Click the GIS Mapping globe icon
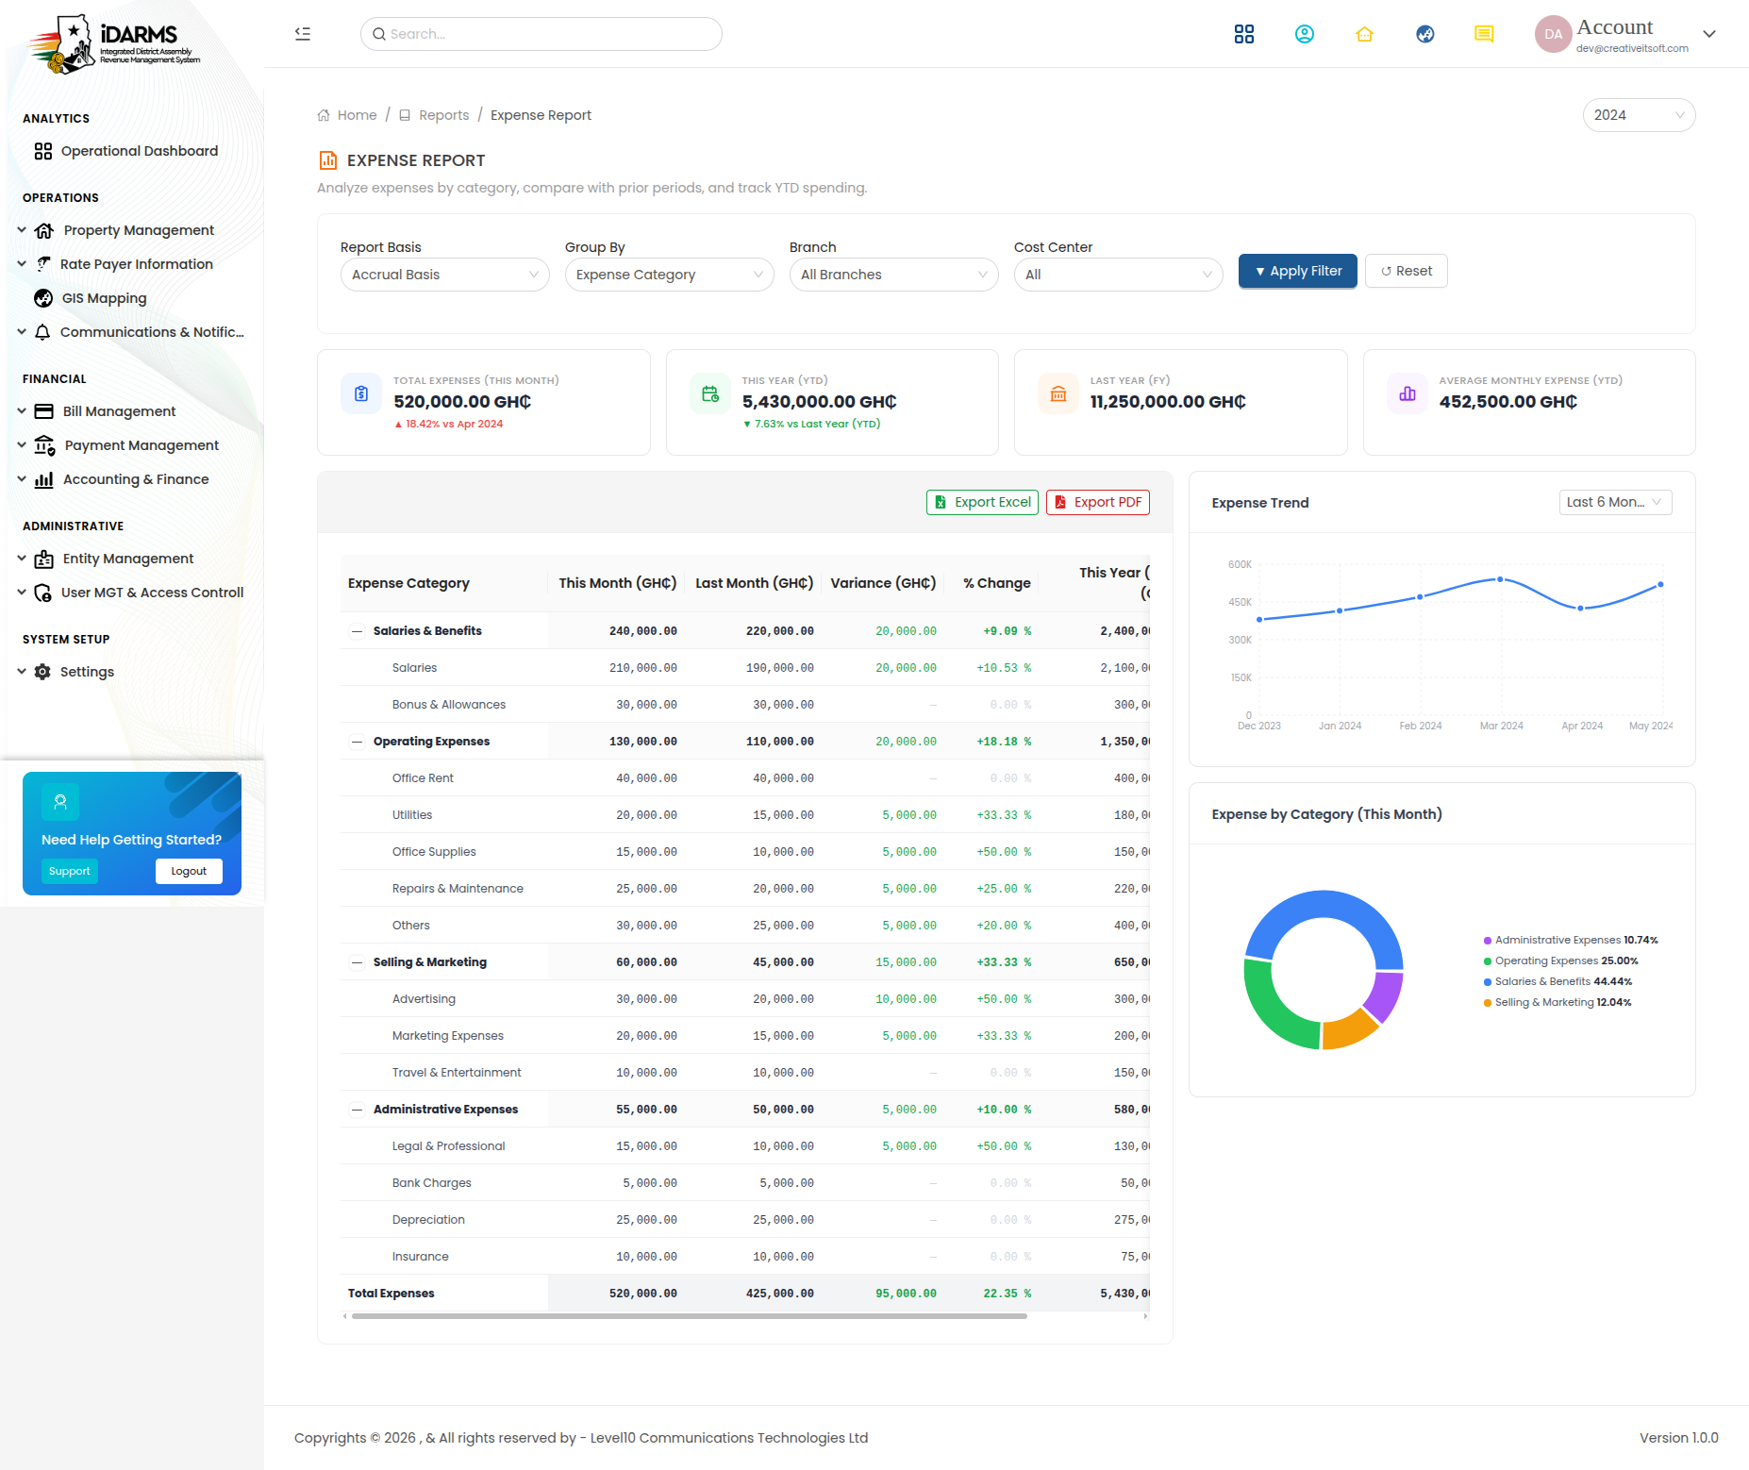The image size is (1749, 1470). tap(43, 298)
